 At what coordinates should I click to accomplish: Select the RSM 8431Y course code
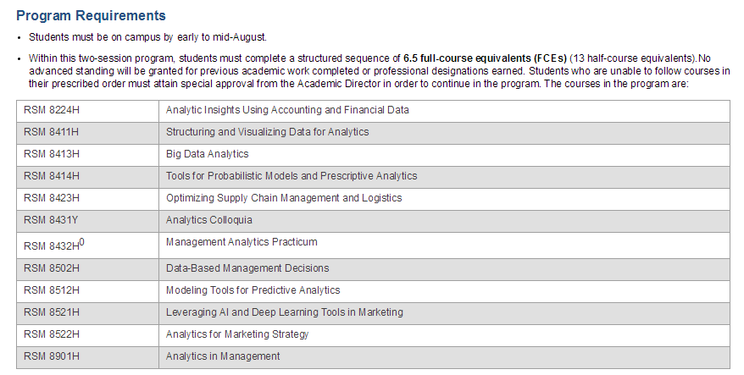pos(51,220)
